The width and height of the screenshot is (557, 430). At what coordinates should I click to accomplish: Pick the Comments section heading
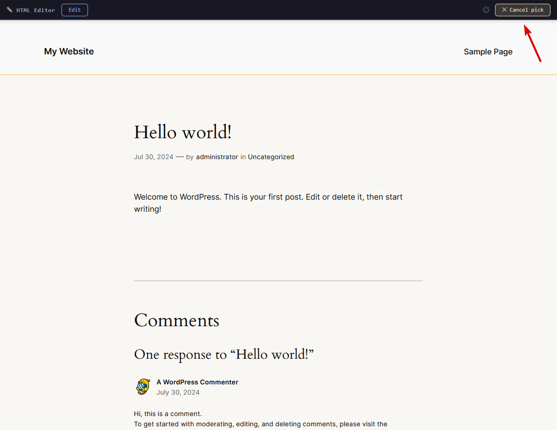pos(177,321)
